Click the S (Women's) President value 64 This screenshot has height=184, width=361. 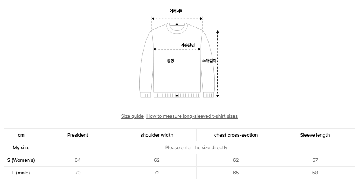78,160
